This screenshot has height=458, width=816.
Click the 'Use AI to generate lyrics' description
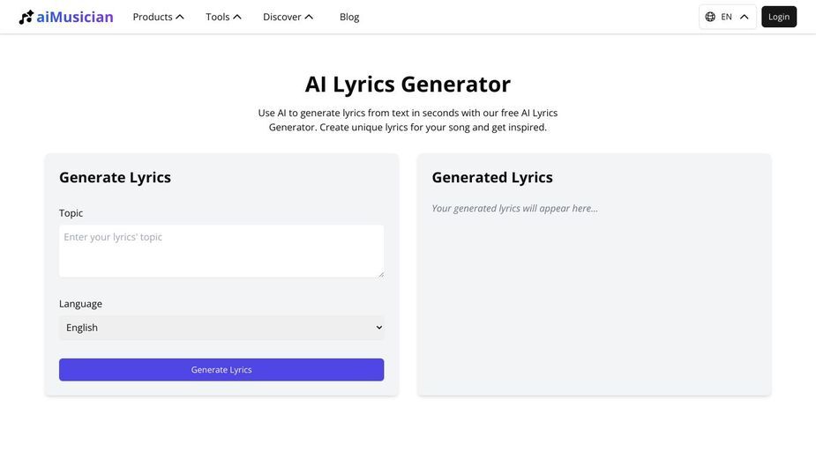pos(408,120)
